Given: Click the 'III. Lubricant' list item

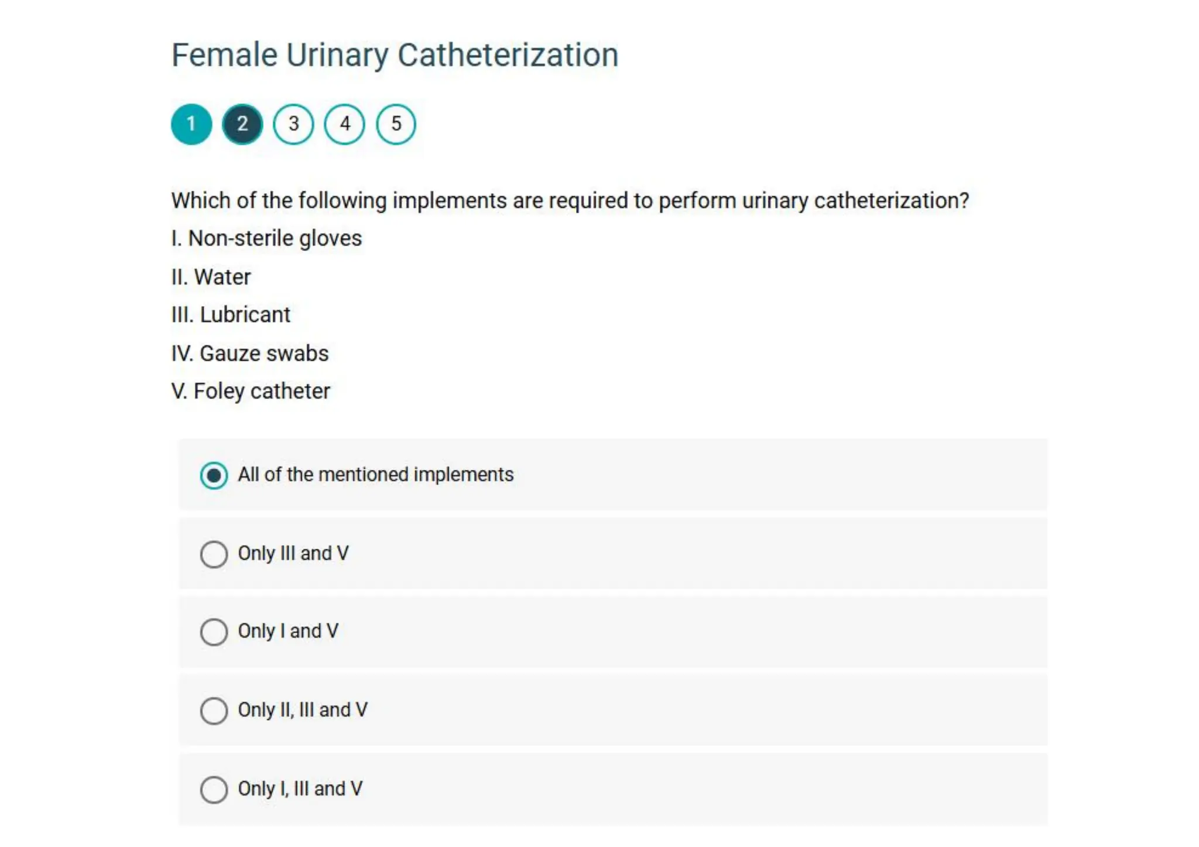Looking at the screenshot, I should click(x=231, y=315).
